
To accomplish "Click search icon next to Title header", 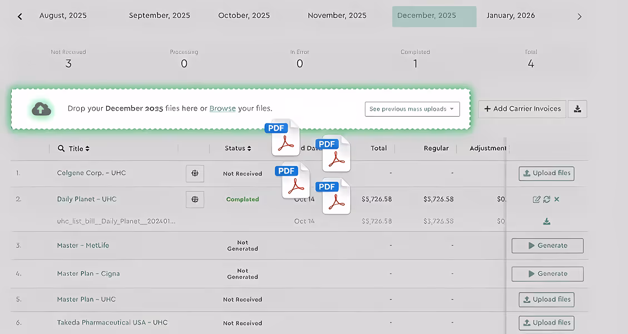I will click(x=61, y=148).
